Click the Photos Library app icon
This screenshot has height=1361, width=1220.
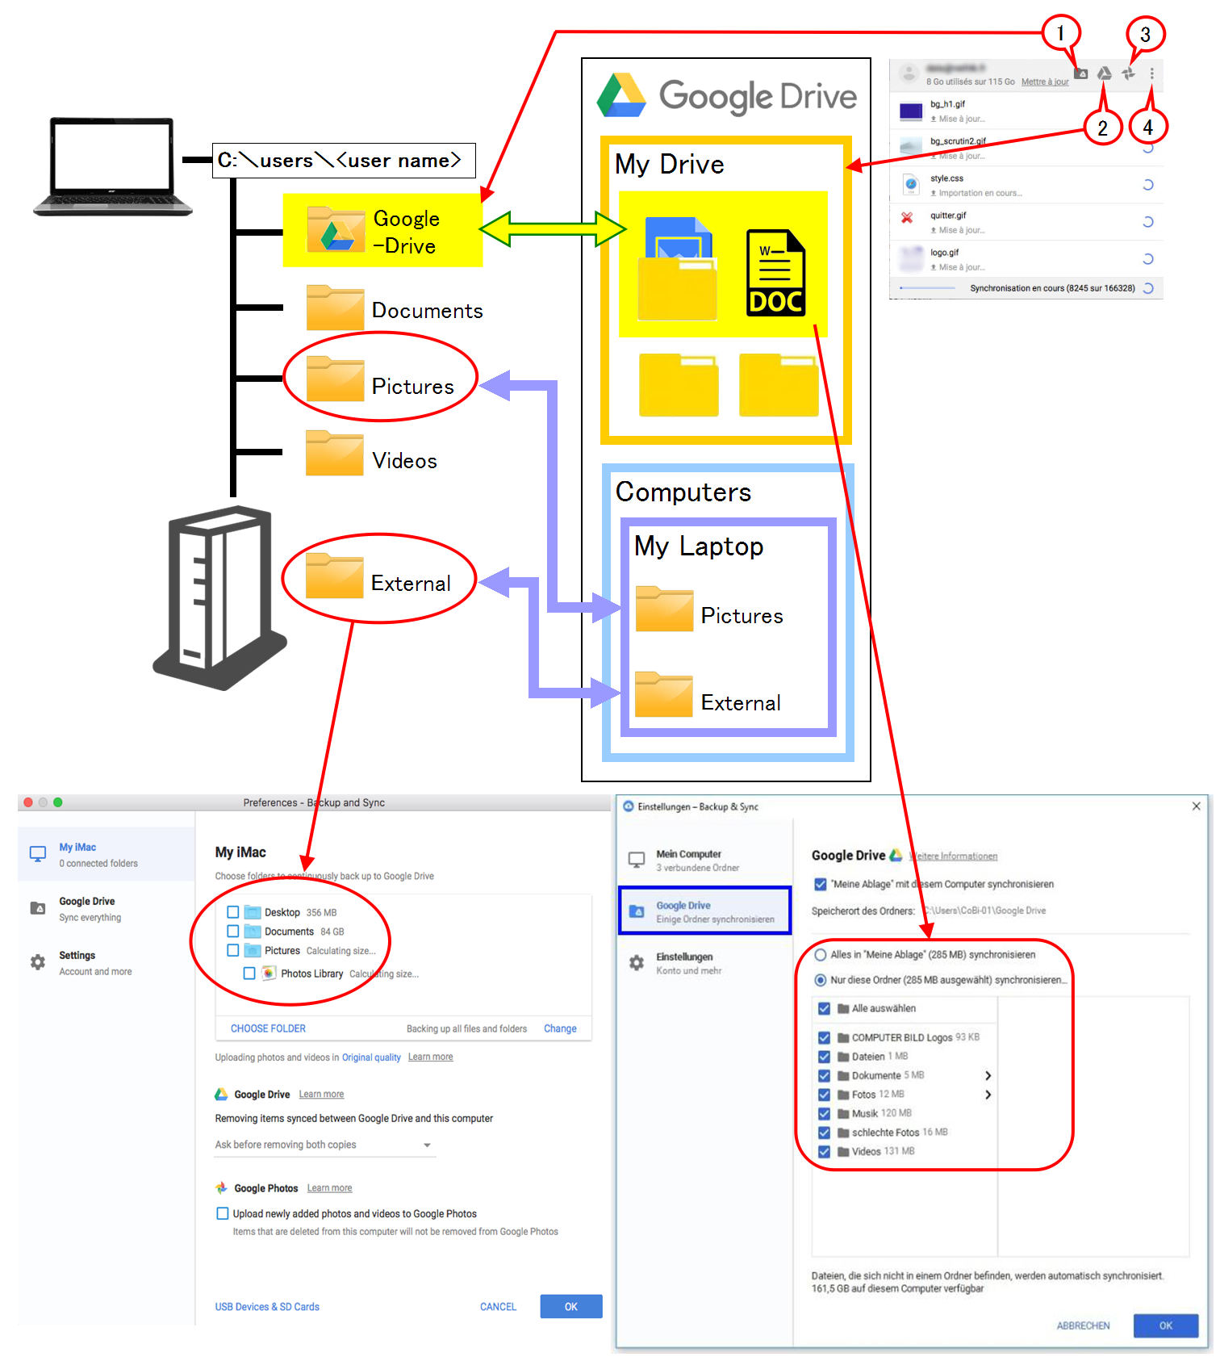[x=269, y=974]
